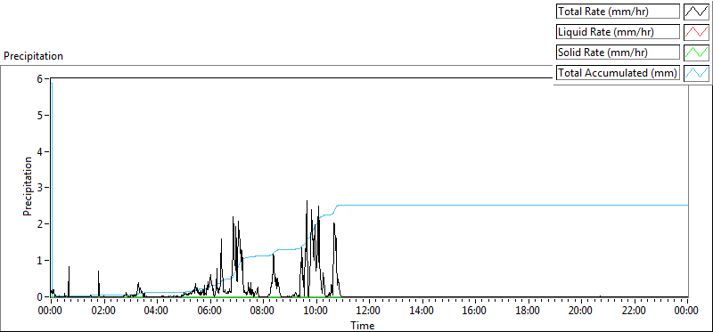The image size is (713, 332).
Task: Click the vertical Precipitation axis title
Action: [x=28, y=186]
